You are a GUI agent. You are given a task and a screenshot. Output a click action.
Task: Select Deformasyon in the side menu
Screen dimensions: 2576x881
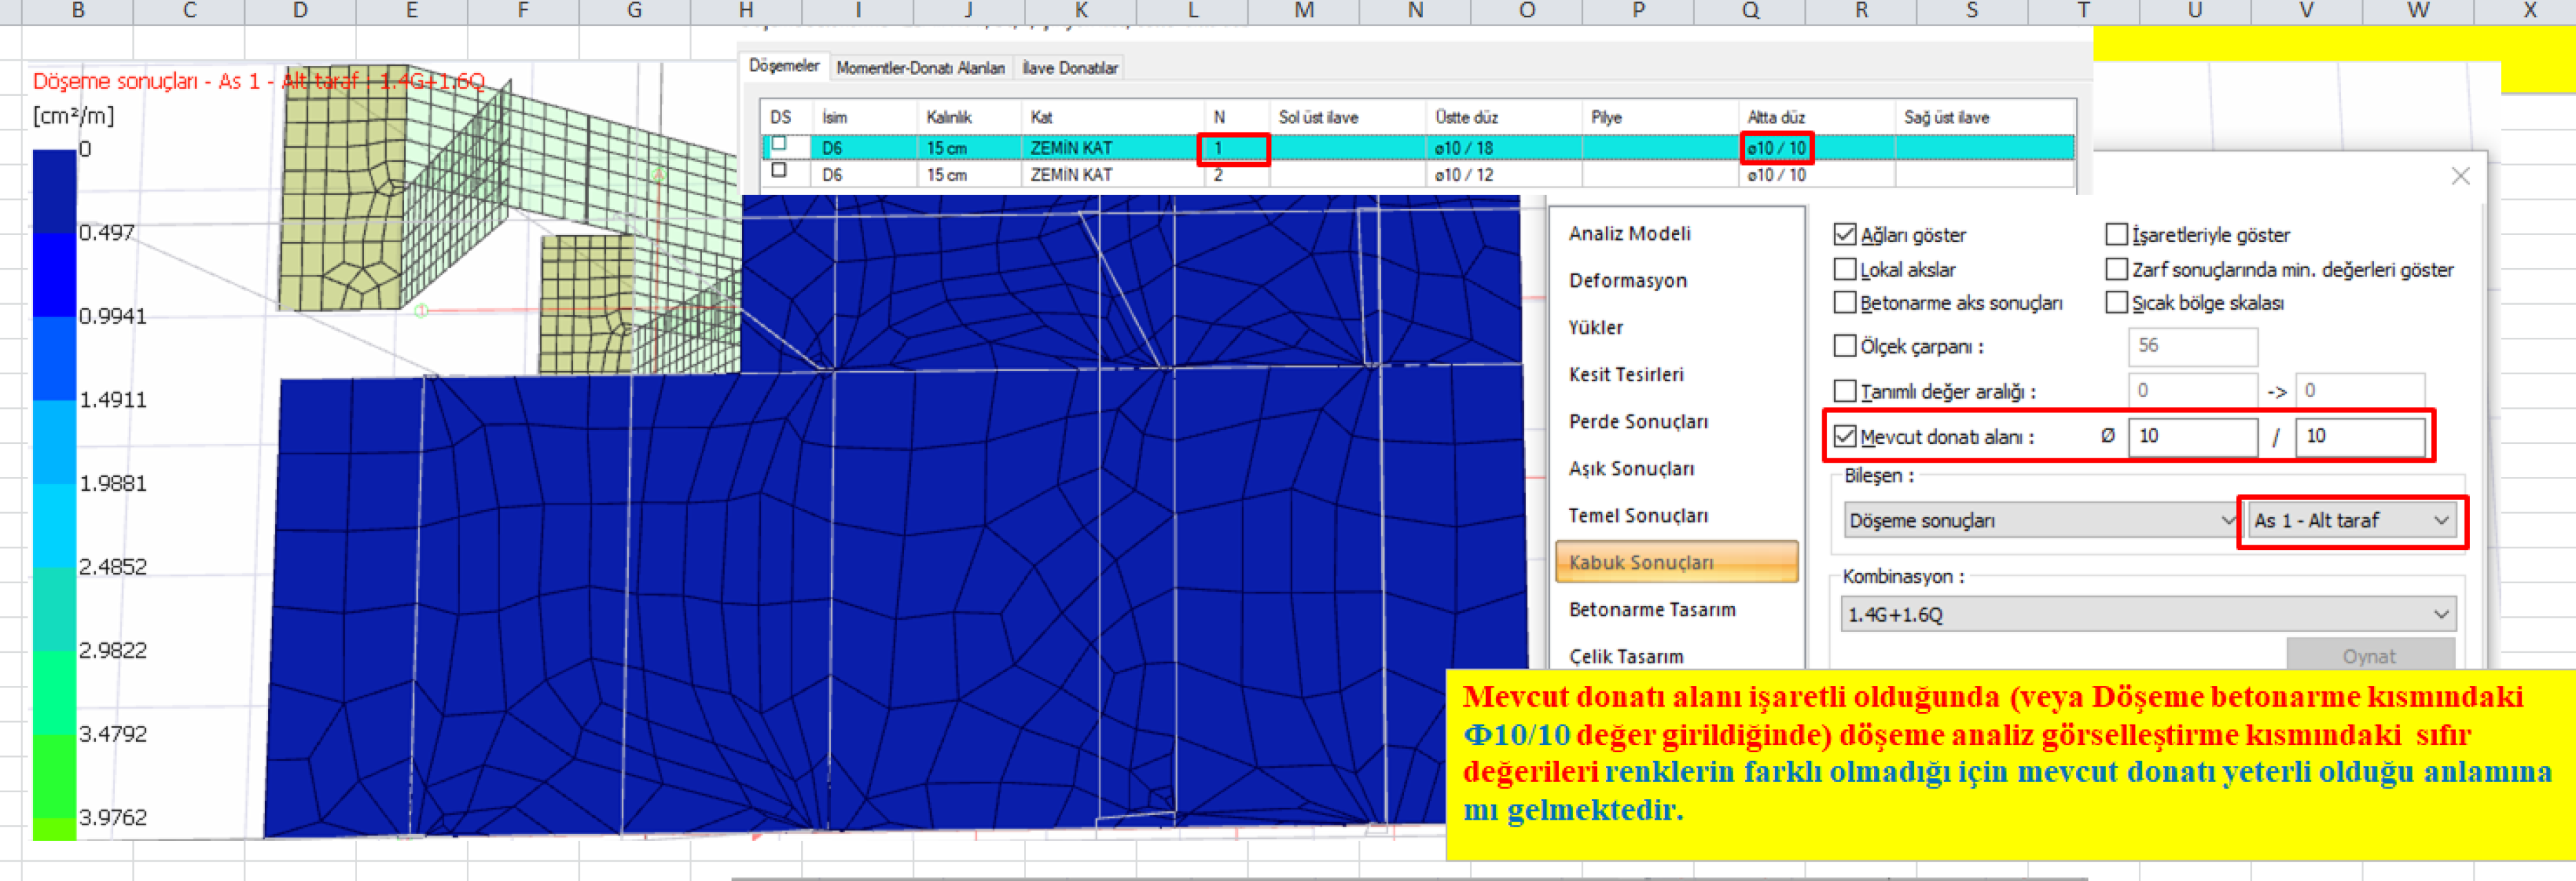click(x=1627, y=280)
